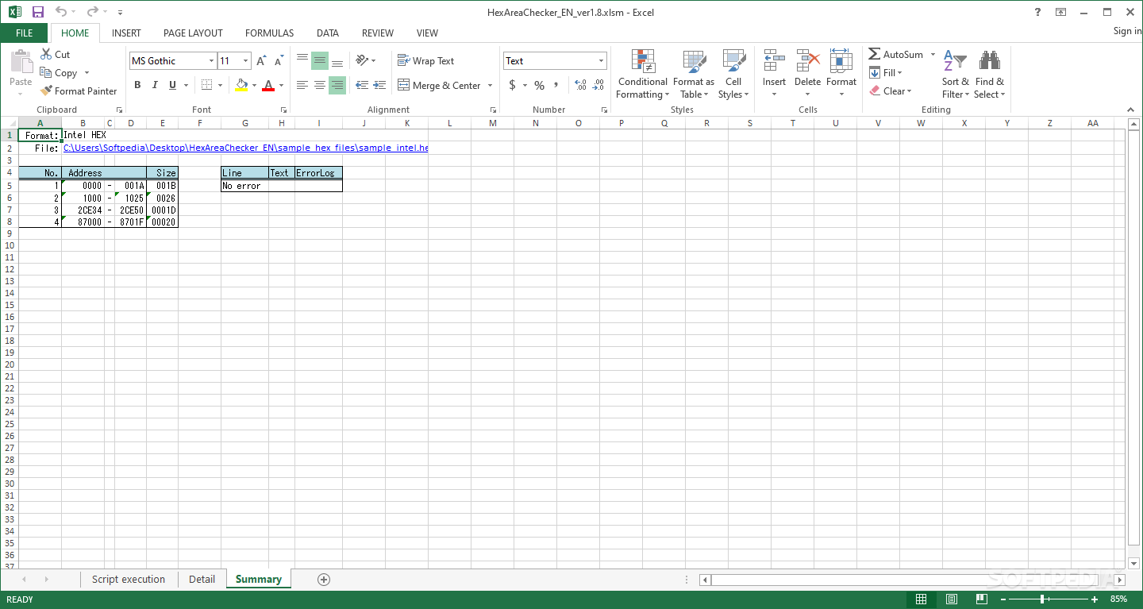Click the Save icon in quick access toolbar
The height and width of the screenshot is (609, 1143).
pos(38,12)
